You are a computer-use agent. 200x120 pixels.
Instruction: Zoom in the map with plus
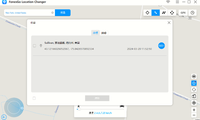click(194, 110)
